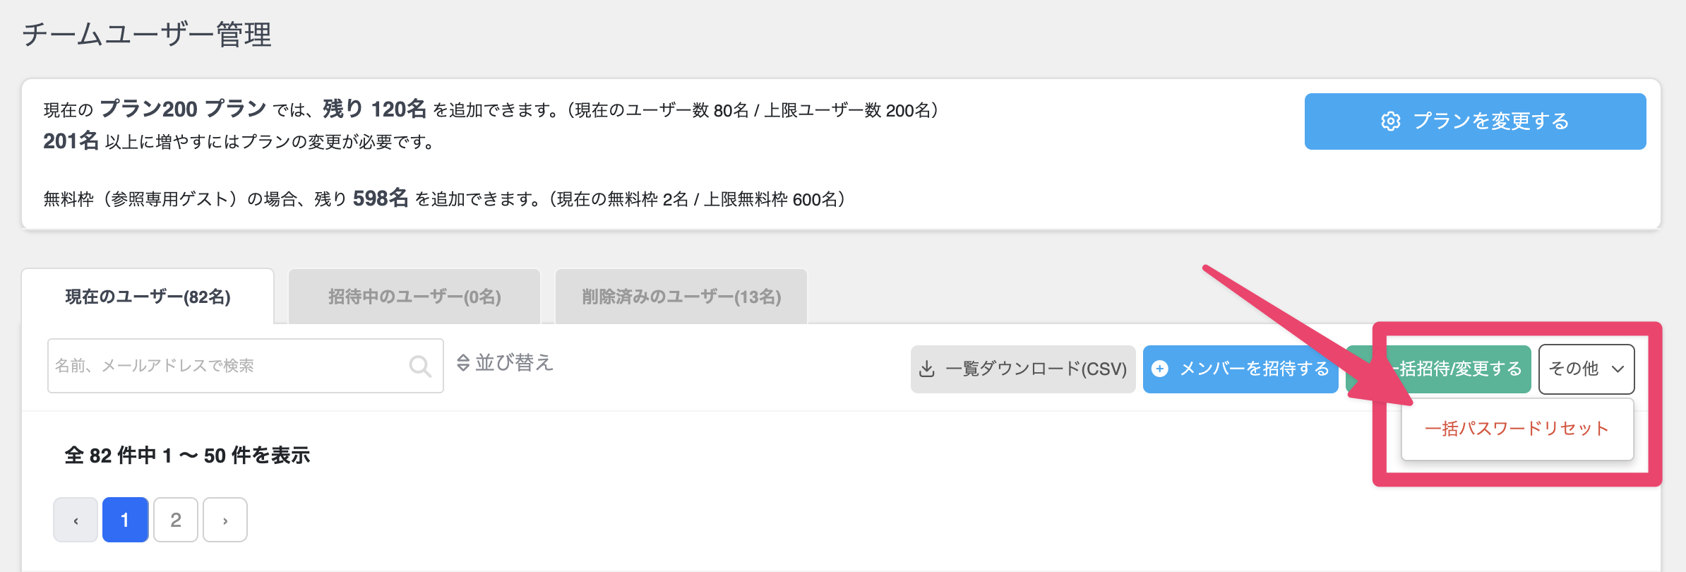Click the magnifier icon in the search box

click(x=420, y=366)
